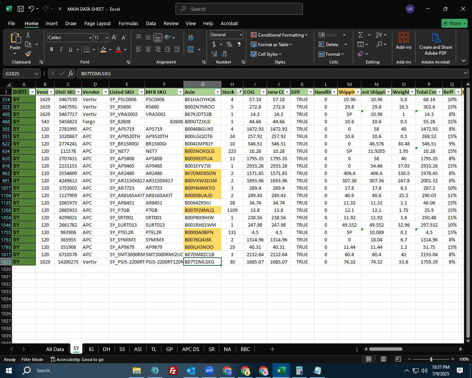Screen dimensions: 472x378
Task: Open Outlook from the taskbar
Action: point(191,371)
